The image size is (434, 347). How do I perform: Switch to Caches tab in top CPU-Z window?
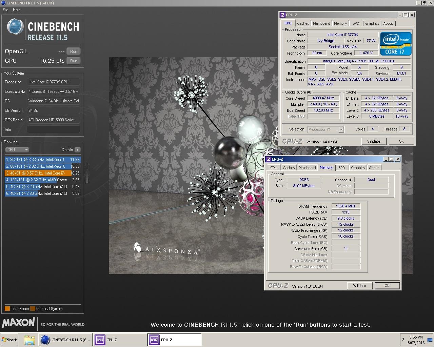(x=303, y=23)
